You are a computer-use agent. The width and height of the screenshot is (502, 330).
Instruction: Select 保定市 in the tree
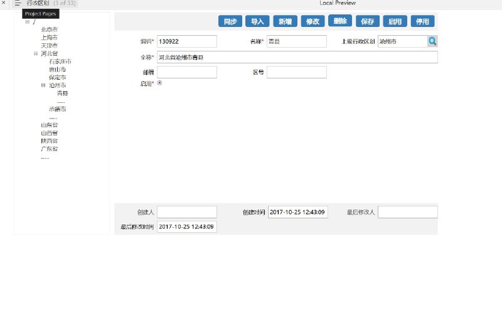[x=57, y=77]
